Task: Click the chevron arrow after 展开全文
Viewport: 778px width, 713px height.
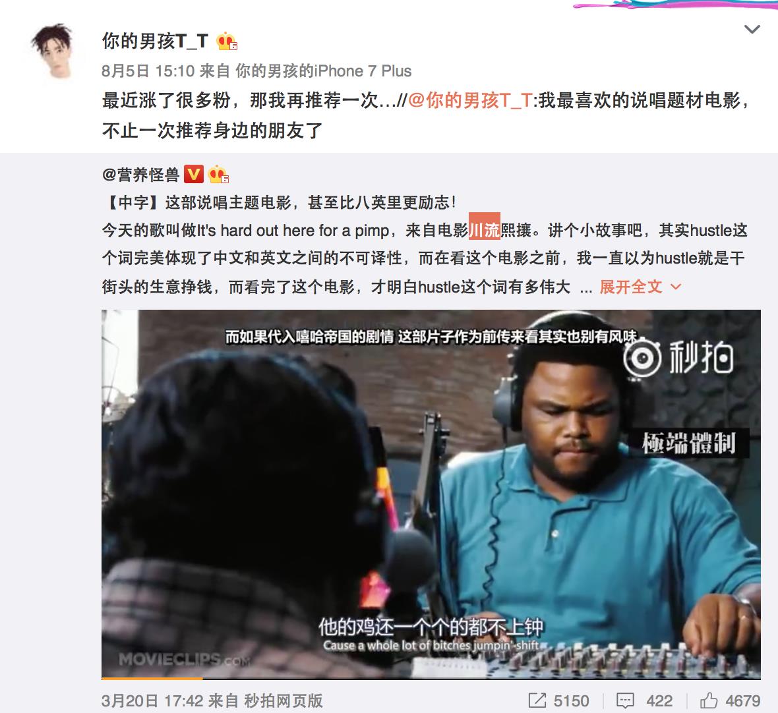Action: point(675,287)
